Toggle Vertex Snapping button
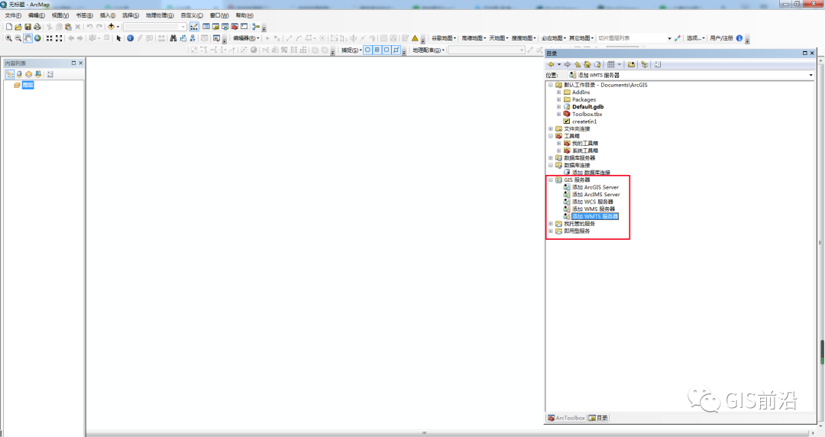The width and height of the screenshot is (825, 437). pyautogui.click(x=387, y=50)
